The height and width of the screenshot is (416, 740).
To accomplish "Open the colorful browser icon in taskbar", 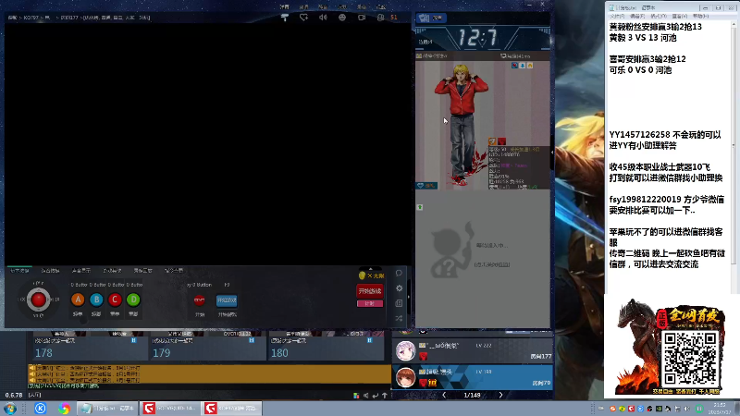I will click(64, 408).
